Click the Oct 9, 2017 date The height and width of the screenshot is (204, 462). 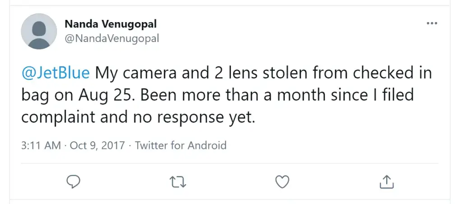click(97, 145)
